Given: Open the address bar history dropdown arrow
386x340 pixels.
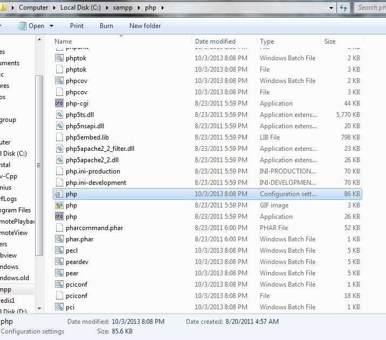Looking at the screenshot, I should coord(332,8).
